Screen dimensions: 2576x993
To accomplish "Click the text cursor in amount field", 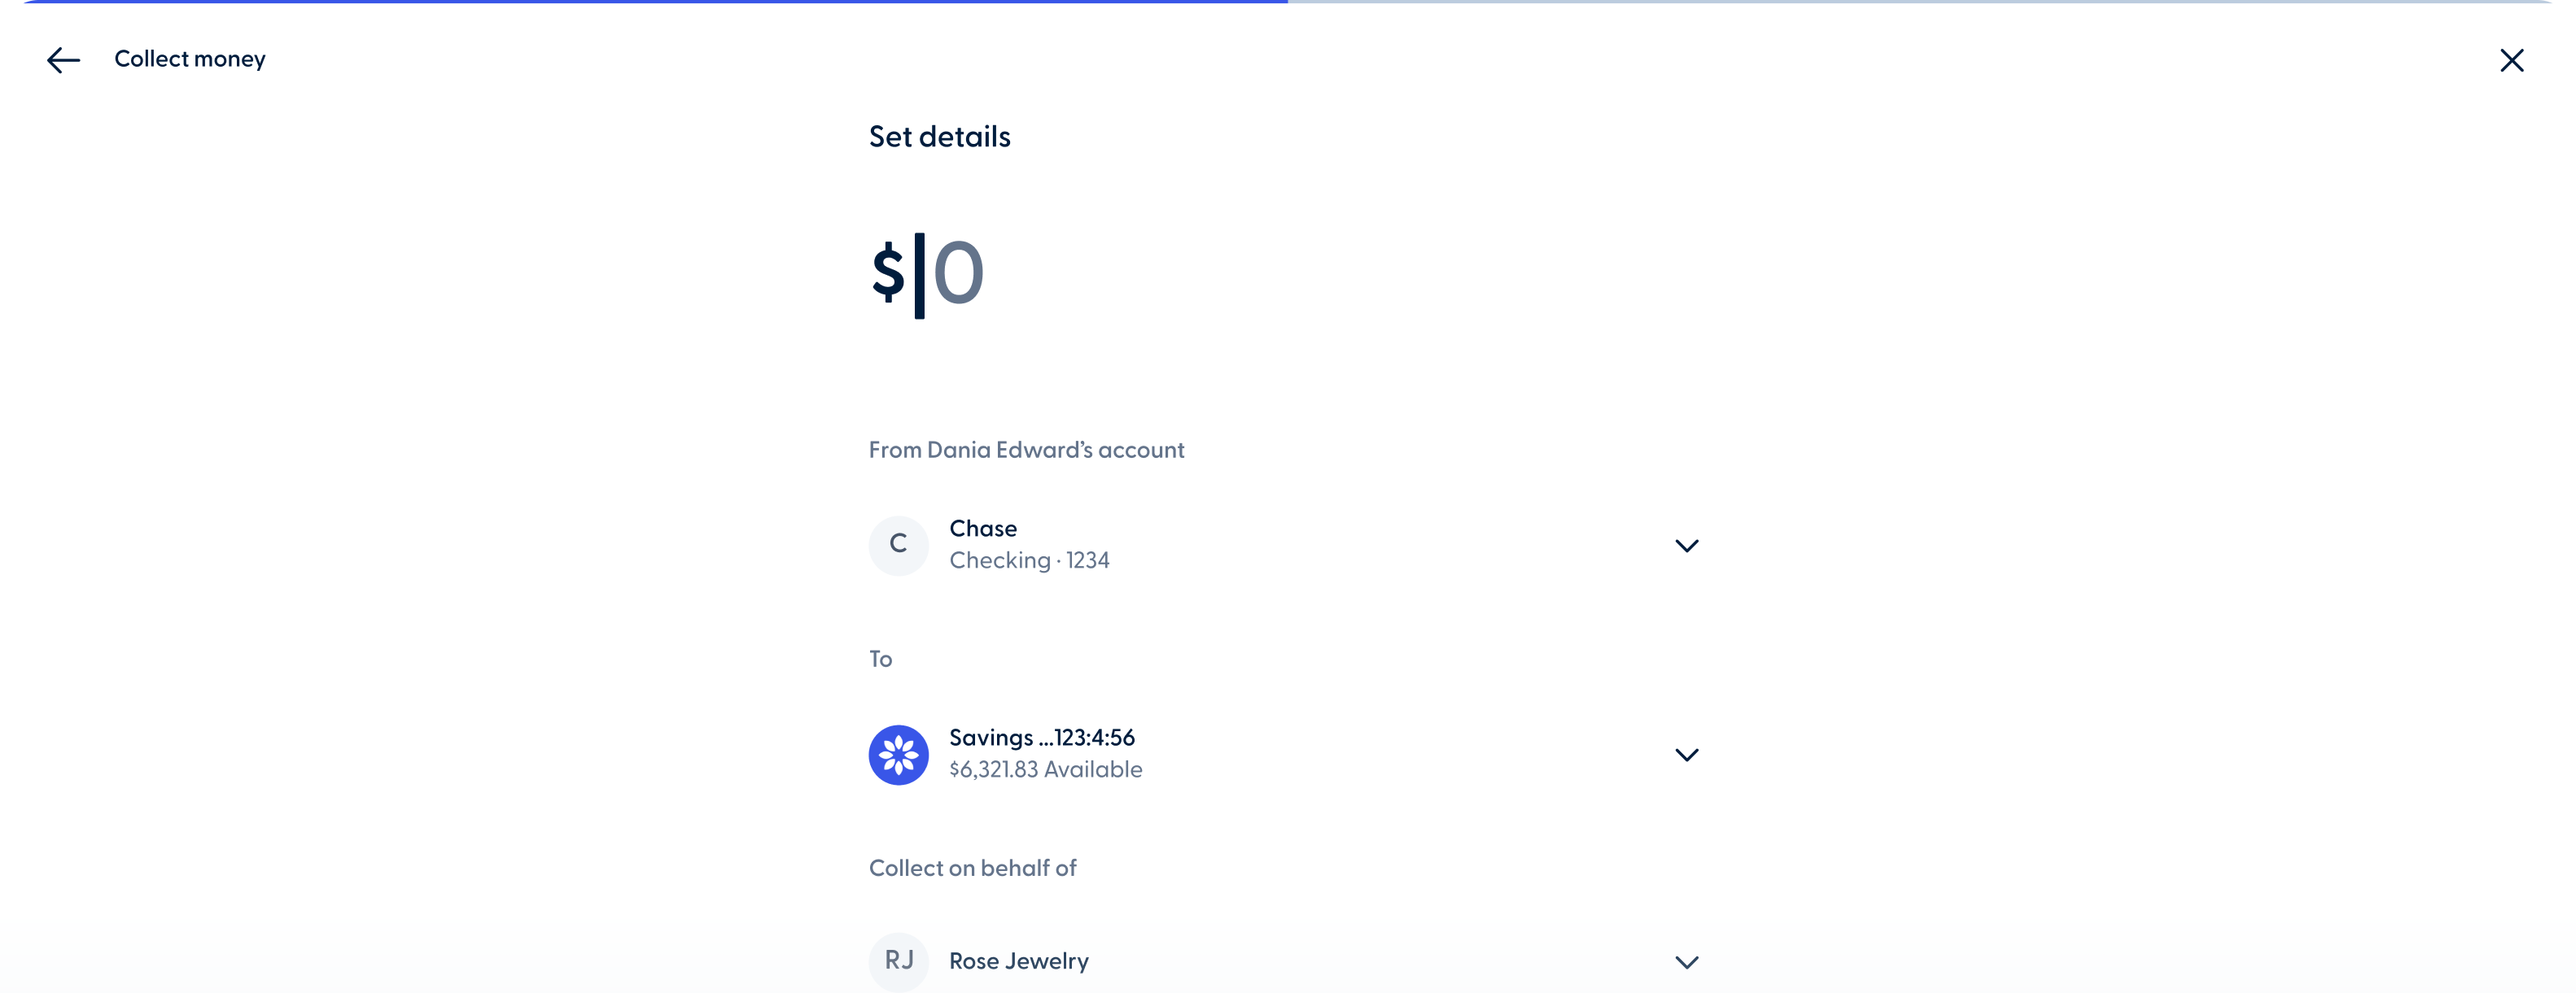I will pyautogui.click(x=920, y=275).
